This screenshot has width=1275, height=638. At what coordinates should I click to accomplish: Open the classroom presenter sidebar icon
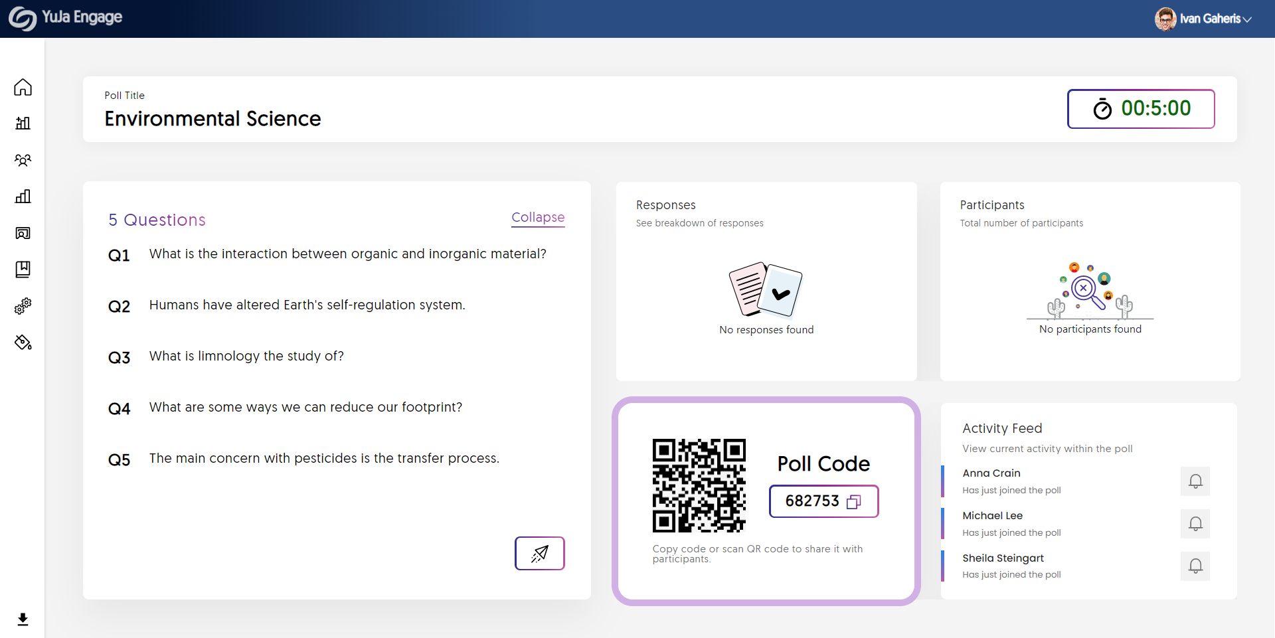pos(23,233)
